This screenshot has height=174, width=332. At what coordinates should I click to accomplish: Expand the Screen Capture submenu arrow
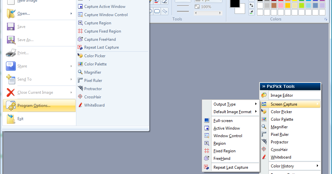318,104
